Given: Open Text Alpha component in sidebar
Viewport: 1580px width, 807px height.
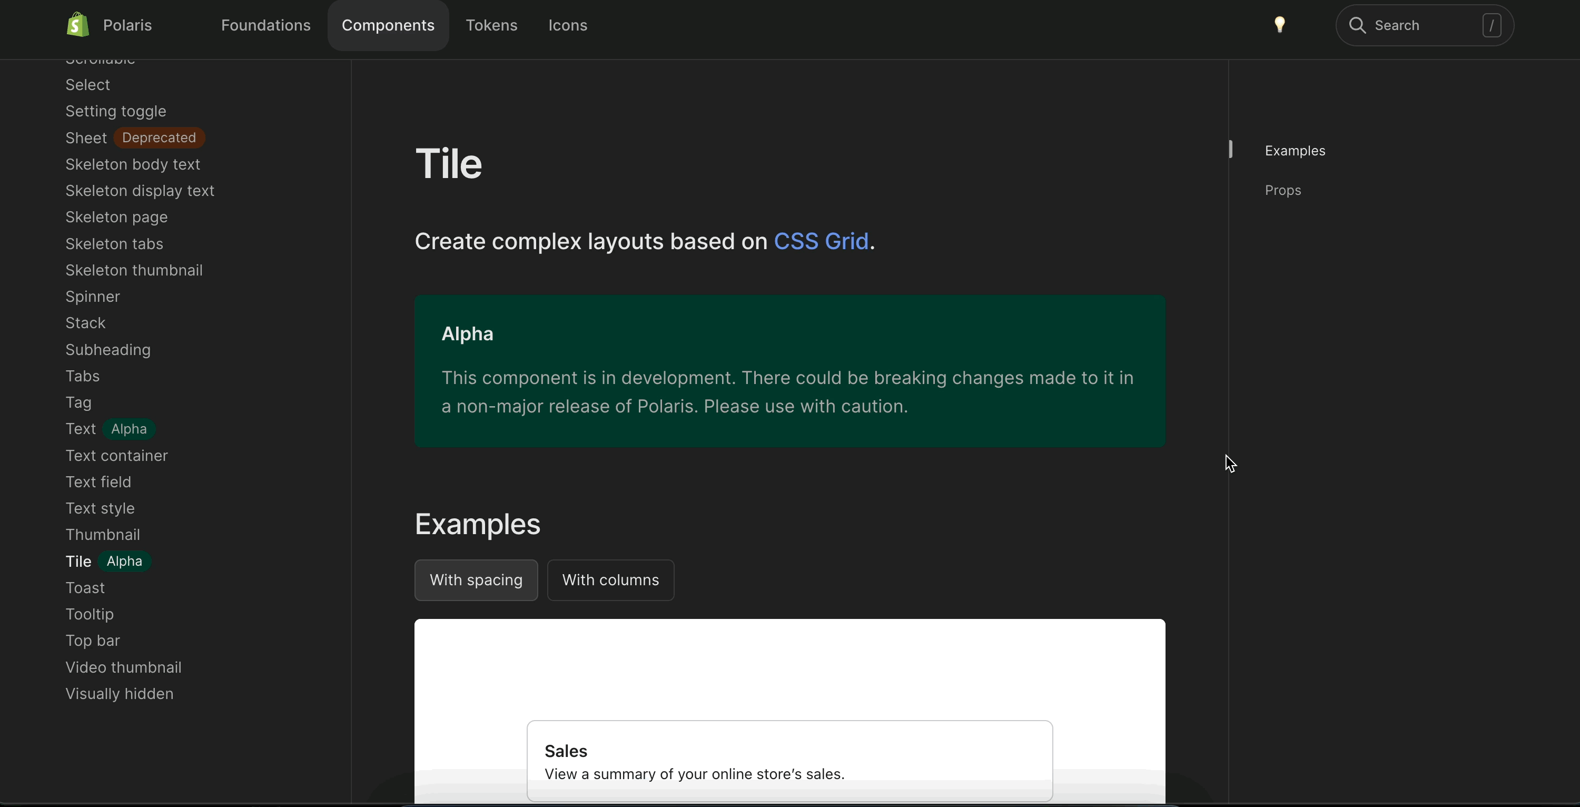Looking at the screenshot, I should [x=81, y=429].
